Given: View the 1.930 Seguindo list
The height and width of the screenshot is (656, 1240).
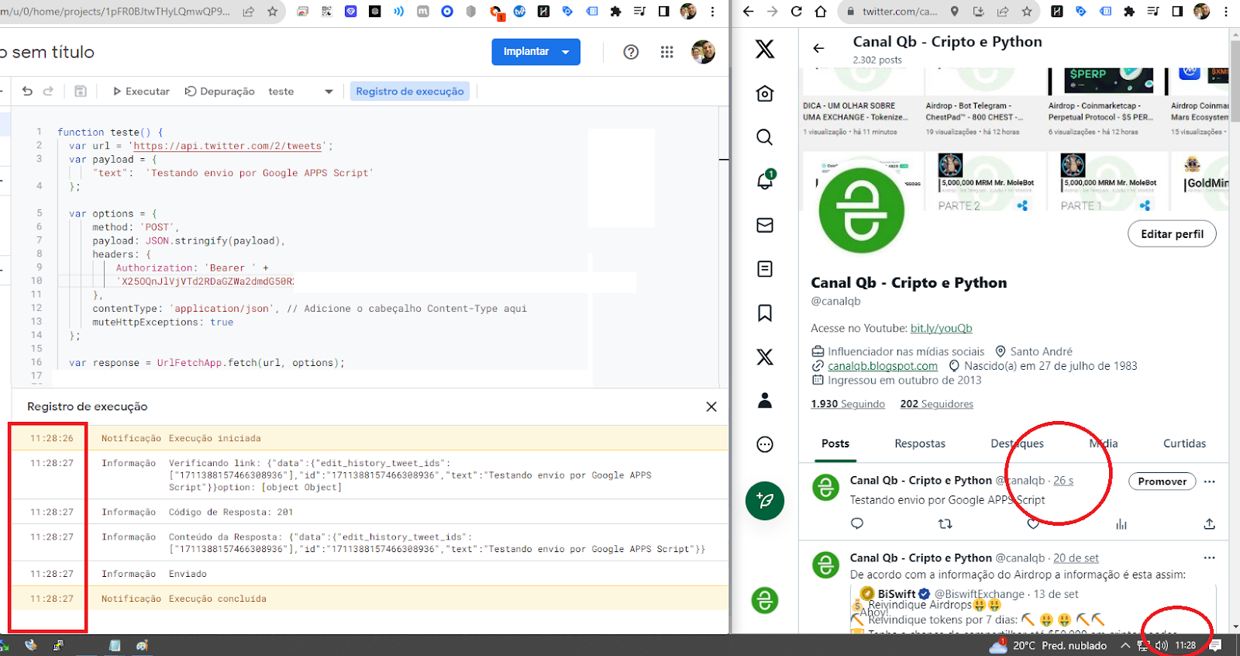Looking at the screenshot, I should [848, 404].
